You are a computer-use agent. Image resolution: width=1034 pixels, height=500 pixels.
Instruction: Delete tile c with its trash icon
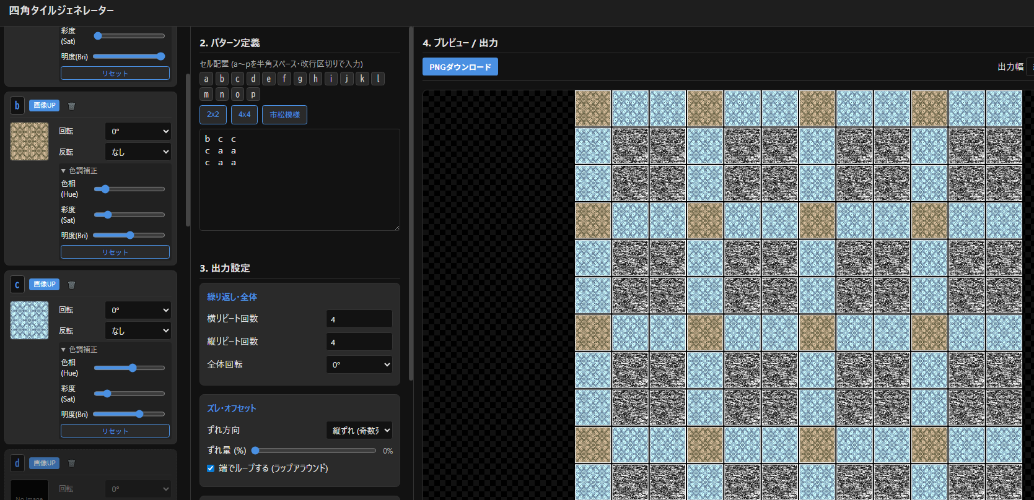coord(71,285)
